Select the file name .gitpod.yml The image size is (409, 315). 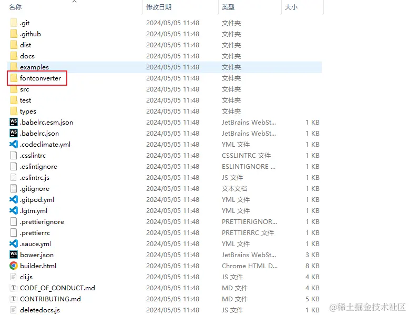37,199
